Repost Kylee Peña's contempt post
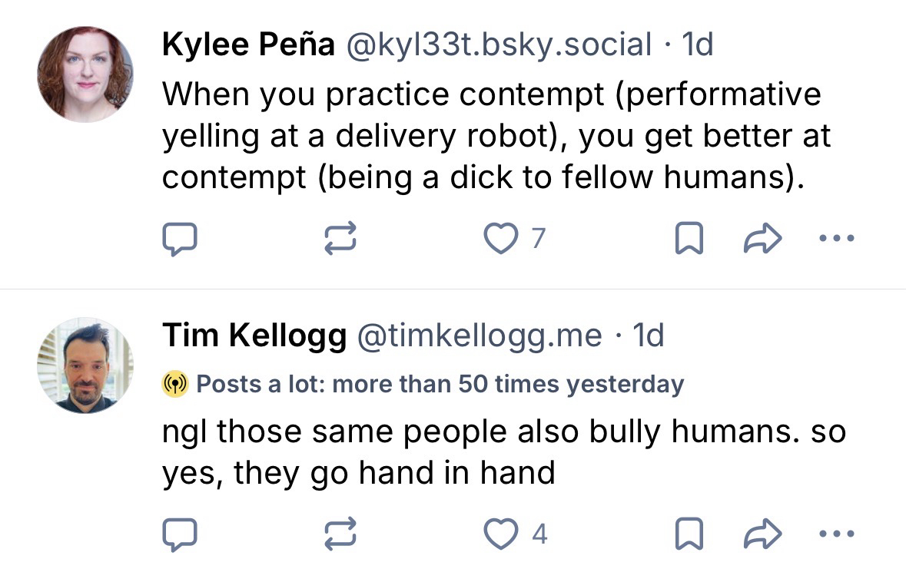The height and width of the screenshot is (582, 906). tap(342, 240)
